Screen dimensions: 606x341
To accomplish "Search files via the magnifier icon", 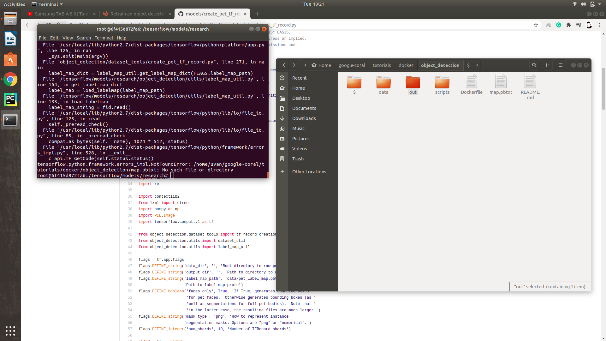I will pos(534,65).
